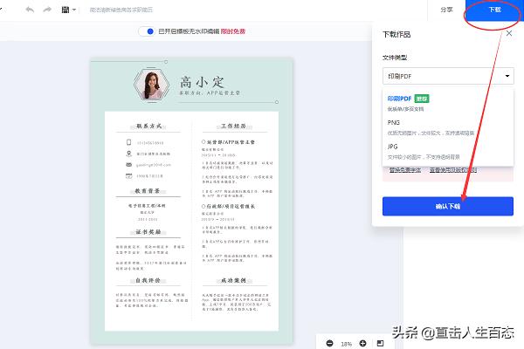
Task: Edit the document title field
Action: tap(121, 10)
